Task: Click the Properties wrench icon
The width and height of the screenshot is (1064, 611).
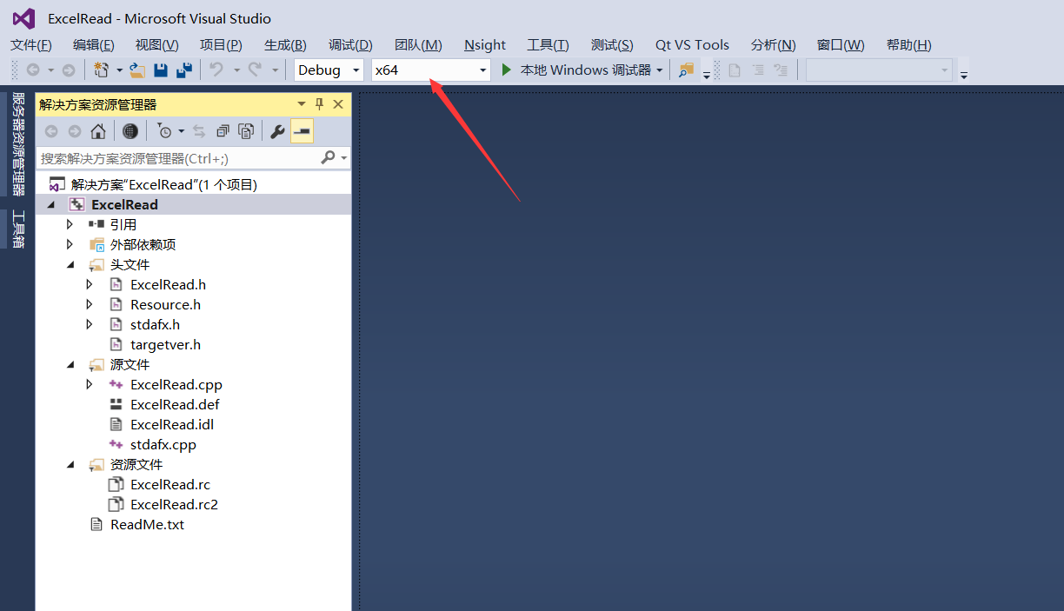Action: point(278,131)
